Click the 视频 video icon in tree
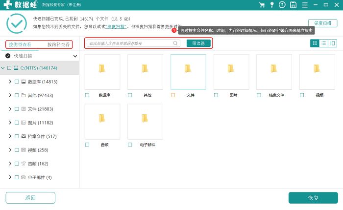Image resolution: width=343 pixels, height=210 pixels. tap(24, 150)
